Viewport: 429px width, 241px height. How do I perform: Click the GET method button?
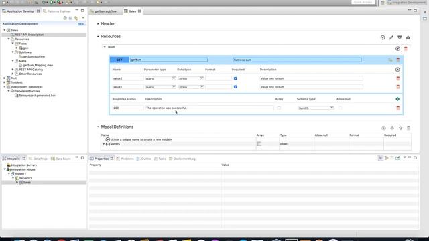pyautogui.click(x=119, y=60)
